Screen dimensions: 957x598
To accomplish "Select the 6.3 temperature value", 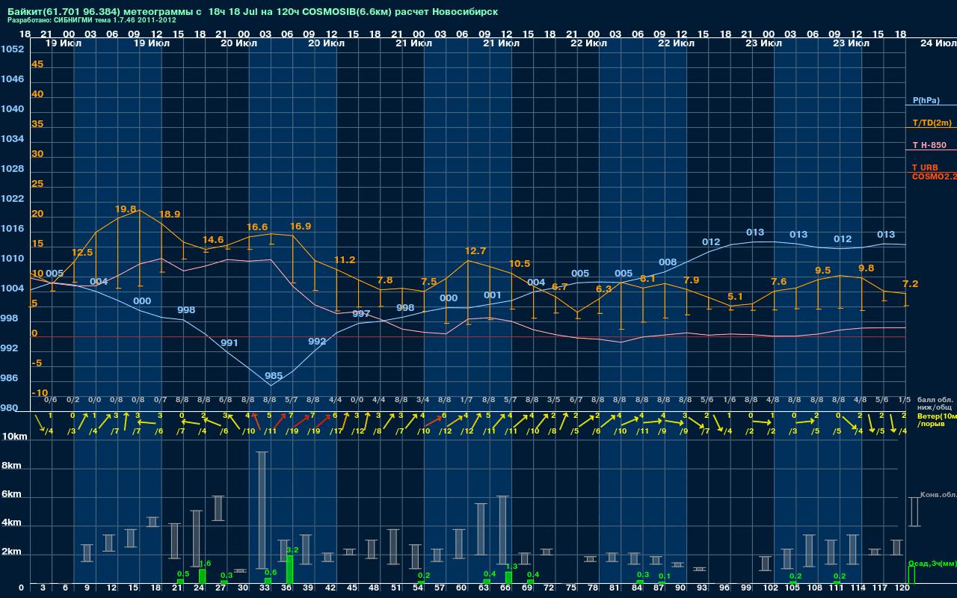I will tap(603, 289).
